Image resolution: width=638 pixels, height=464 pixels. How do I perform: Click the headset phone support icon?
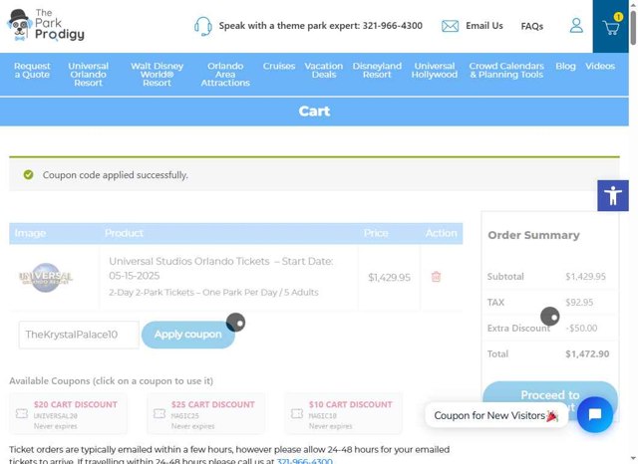coord(202,27)
